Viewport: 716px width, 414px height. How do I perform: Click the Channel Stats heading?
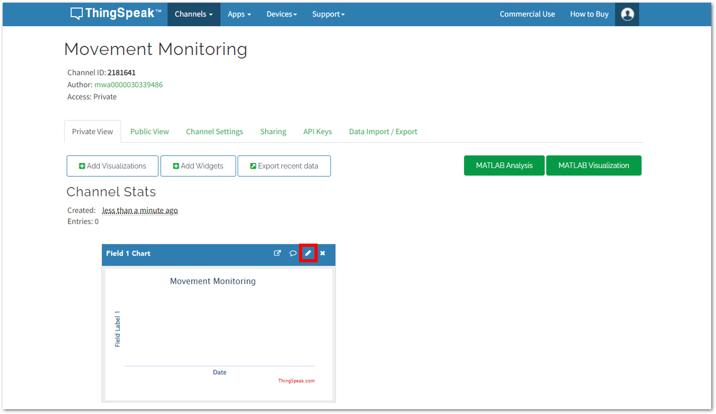pos(111,192)
